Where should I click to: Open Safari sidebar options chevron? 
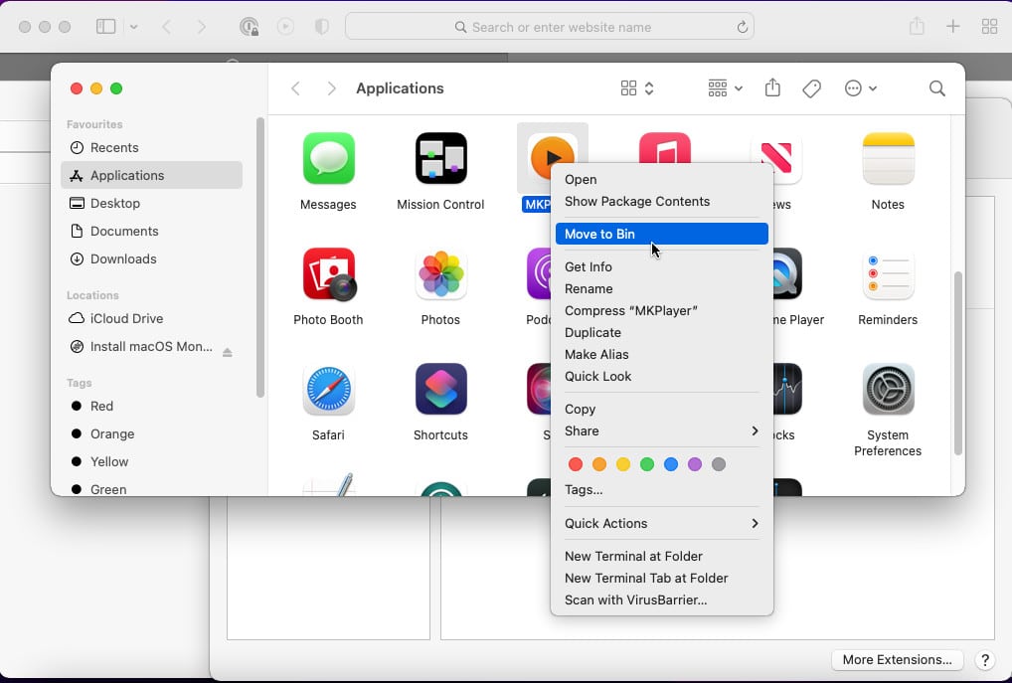click(x=133, y=27)
